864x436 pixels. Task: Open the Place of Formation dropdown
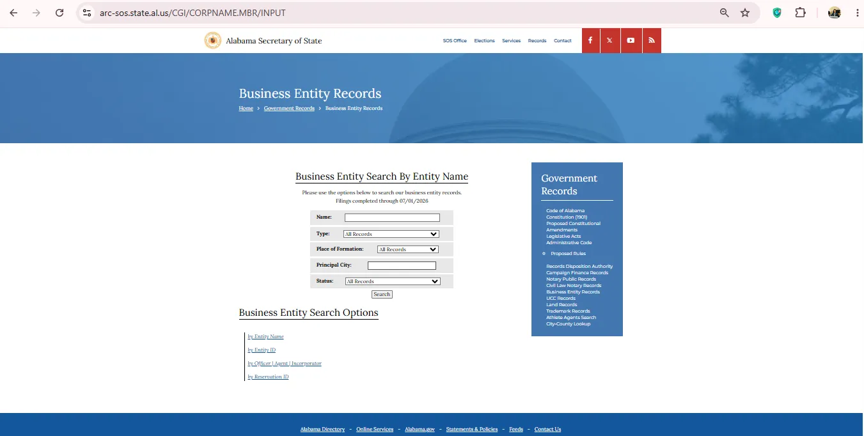click(408, 249)
